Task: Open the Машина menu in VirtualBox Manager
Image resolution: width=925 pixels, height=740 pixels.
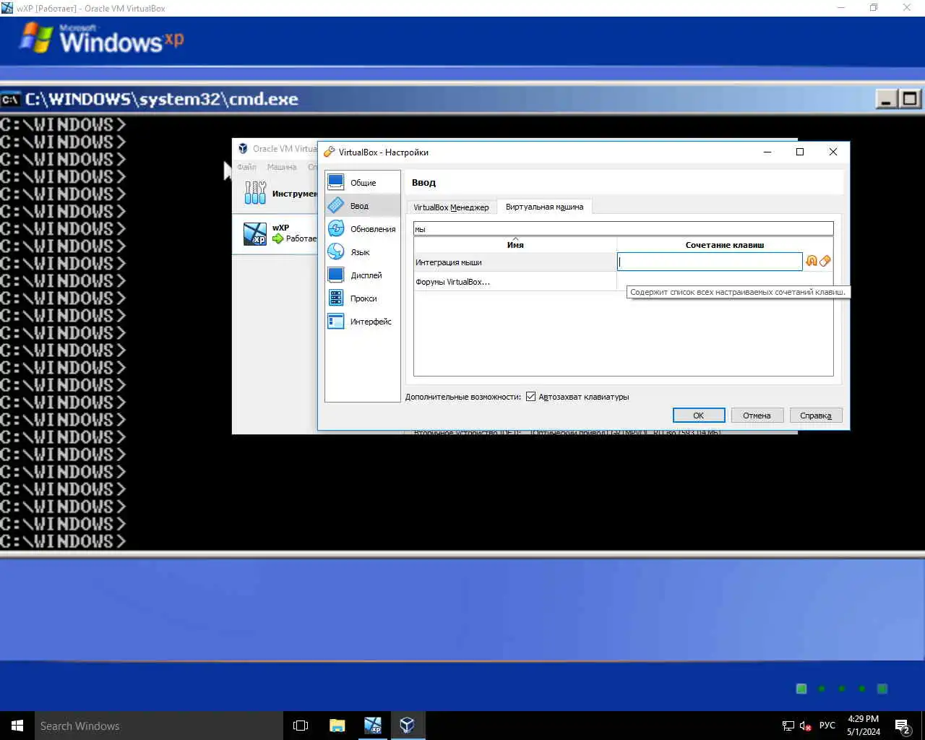Action: pyautogui.click(x=282, y=167)
